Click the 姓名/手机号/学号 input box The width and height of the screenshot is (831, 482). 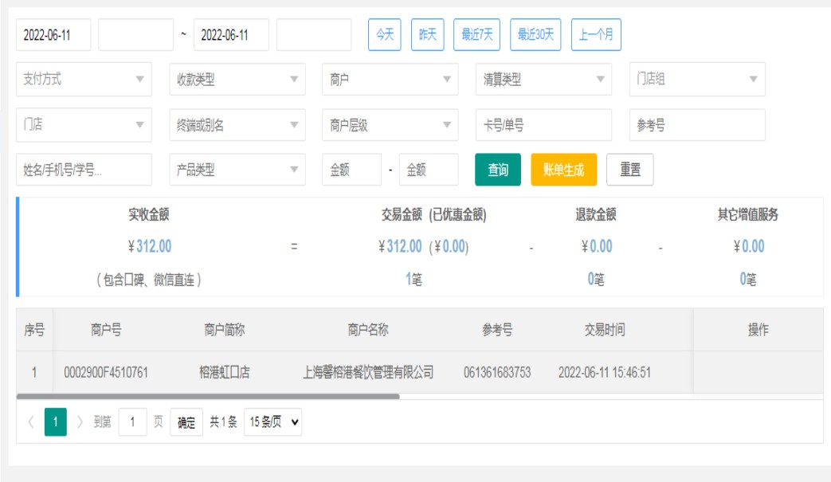(x=84, y=170)
